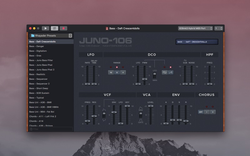Image resolution: width=250 pixels, height=156 pixels.
Task: Flip the VCF envelope polarity switch
Action: pyautogui.click(x=104, y=115)
